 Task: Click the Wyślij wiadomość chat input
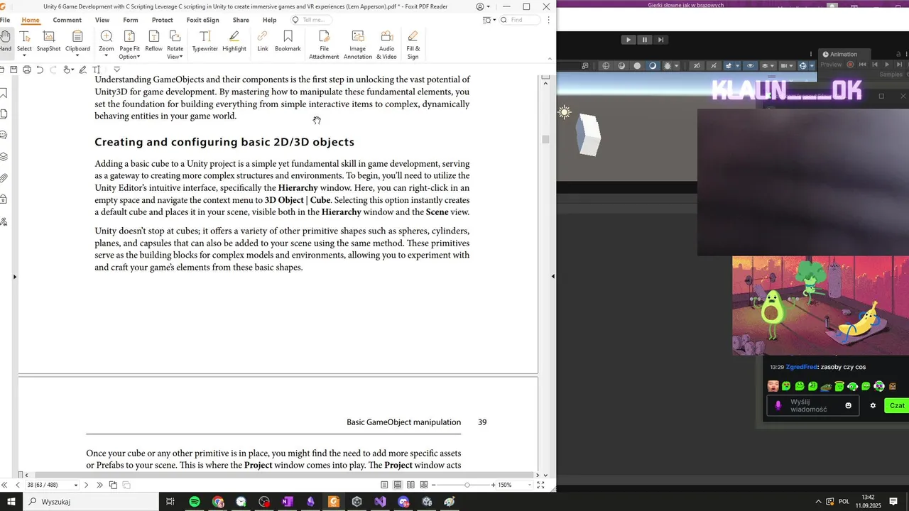(813, 405)
